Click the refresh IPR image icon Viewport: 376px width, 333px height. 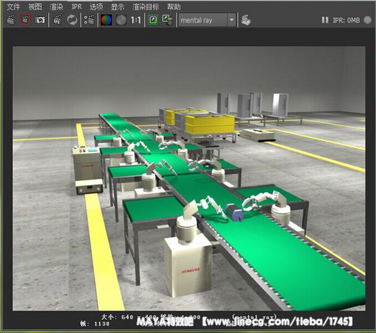tap(72, 20)
